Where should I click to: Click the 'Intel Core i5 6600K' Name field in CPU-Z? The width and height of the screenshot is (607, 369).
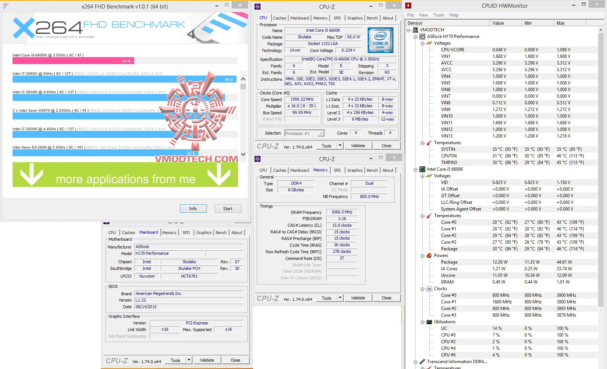click(x=323, y=30)
